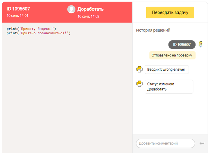Click the Python icon next to Вердикт: wrong-answer
The height and width of the screenshot is (153, 210).
(x=139, y=69)
